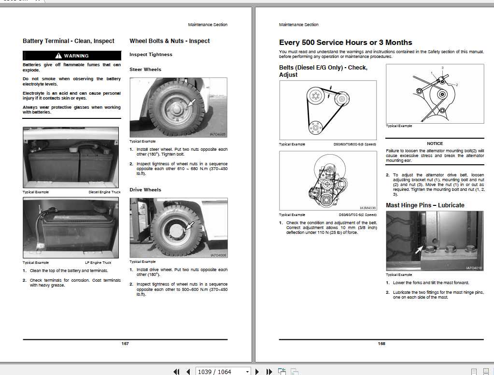Image resolution: width=494 pixels, height=375 pixels.
Task: Click the previous view navigation icon
Action: click(282, 372)
